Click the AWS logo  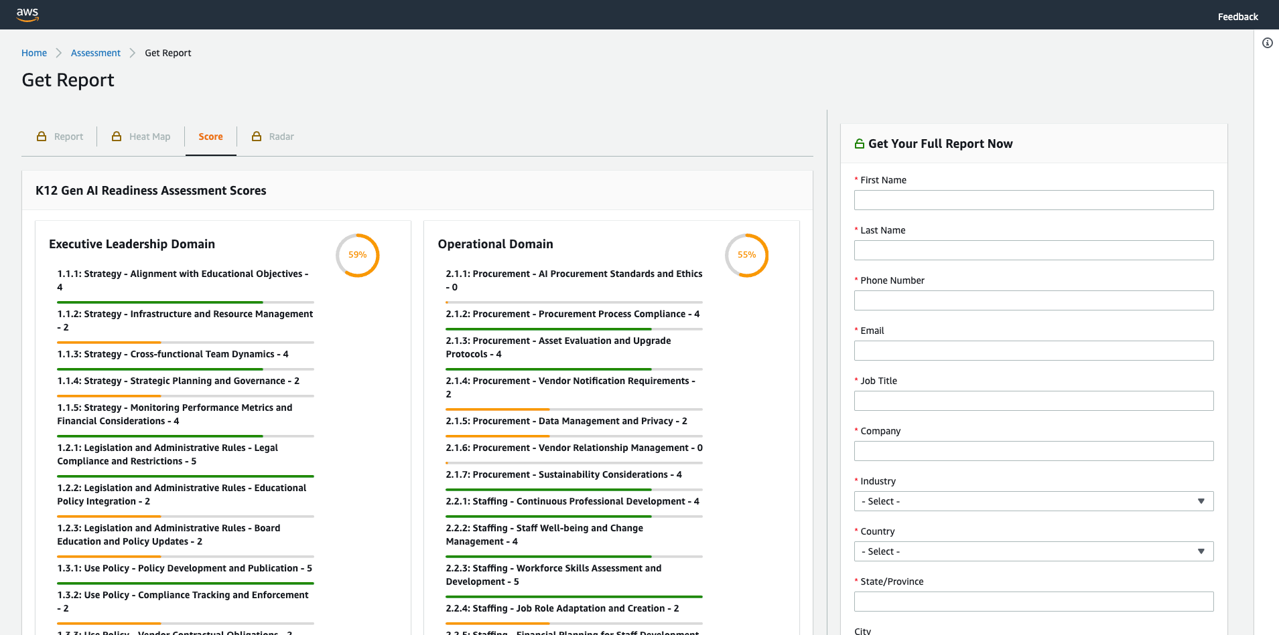27,15
